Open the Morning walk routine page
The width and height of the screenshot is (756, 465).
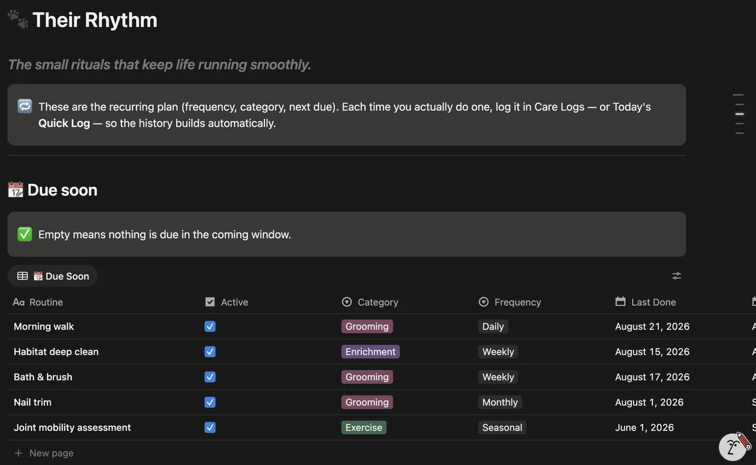(44, 326)
